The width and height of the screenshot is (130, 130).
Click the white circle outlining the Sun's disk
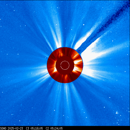(65, 65)
